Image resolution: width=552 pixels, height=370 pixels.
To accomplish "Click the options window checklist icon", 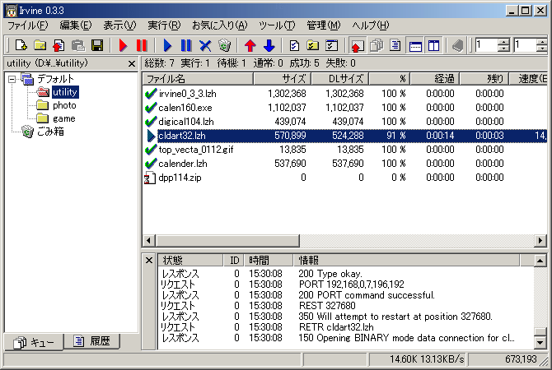I will point(332,45).
